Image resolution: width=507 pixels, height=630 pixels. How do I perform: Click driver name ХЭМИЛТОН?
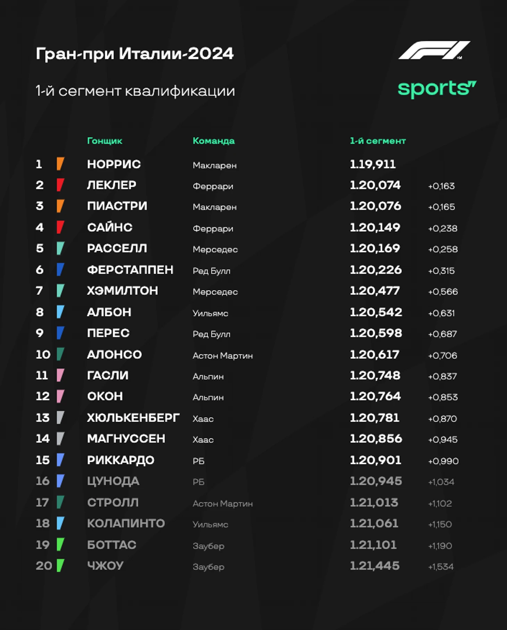click(123, 291)
